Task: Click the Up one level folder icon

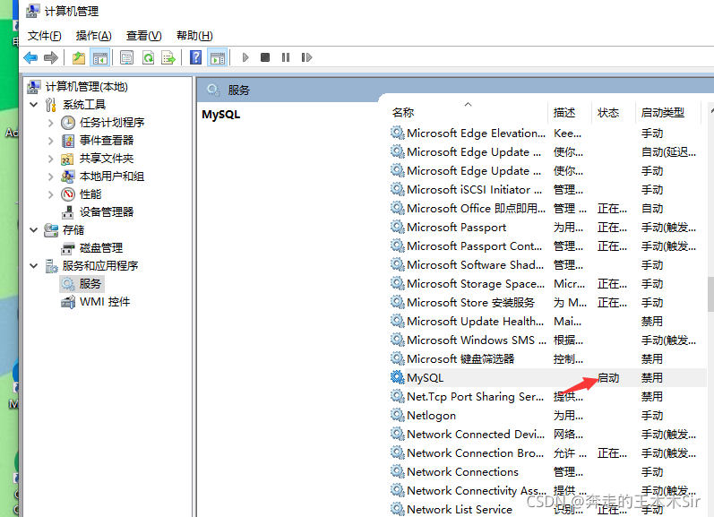Action: 79,57
